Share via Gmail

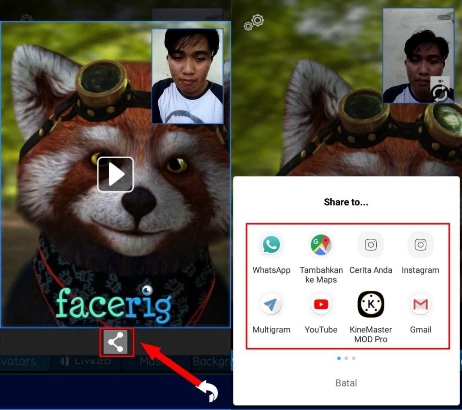(x=420, y=314)
